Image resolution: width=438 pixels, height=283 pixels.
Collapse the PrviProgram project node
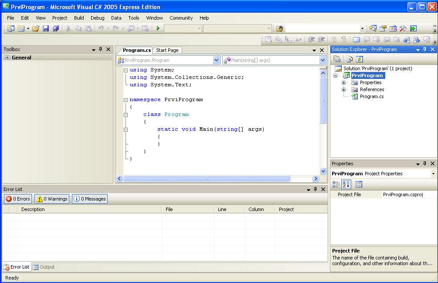(x=335, y=76)
